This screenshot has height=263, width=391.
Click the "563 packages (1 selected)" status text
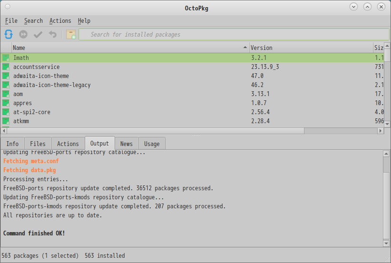point(40,256)
